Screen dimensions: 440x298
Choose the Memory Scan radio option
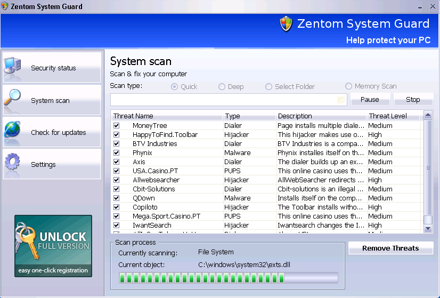pos(348,86)
